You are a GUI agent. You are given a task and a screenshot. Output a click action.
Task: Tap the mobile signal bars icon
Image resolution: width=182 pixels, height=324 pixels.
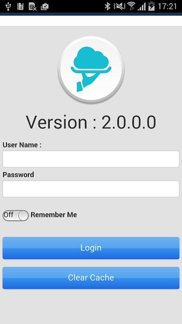pyautogui.click(x=142, y=6)
